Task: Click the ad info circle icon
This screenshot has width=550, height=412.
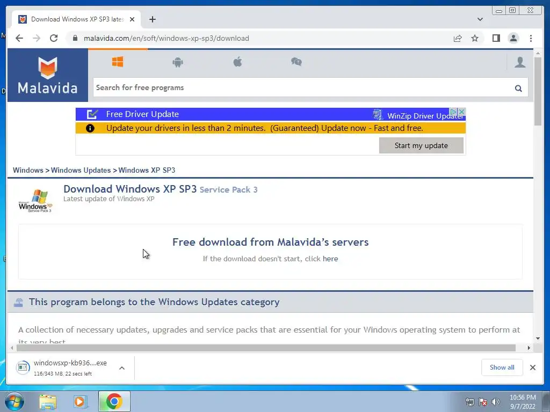Action: pyautogui.click(x=90, y=128)
